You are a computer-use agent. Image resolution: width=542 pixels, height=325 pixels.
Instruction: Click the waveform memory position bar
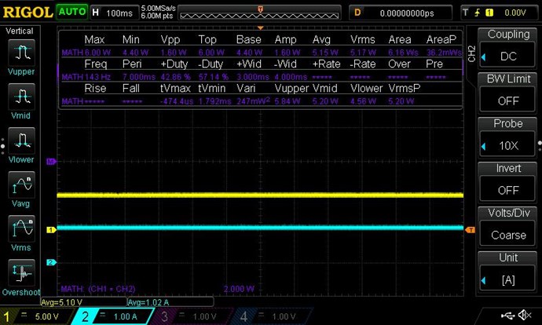[259, 14]
